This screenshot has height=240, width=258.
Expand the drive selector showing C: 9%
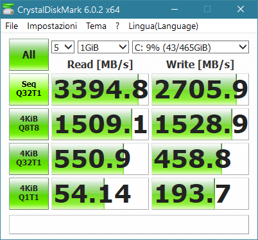point(191,47)
